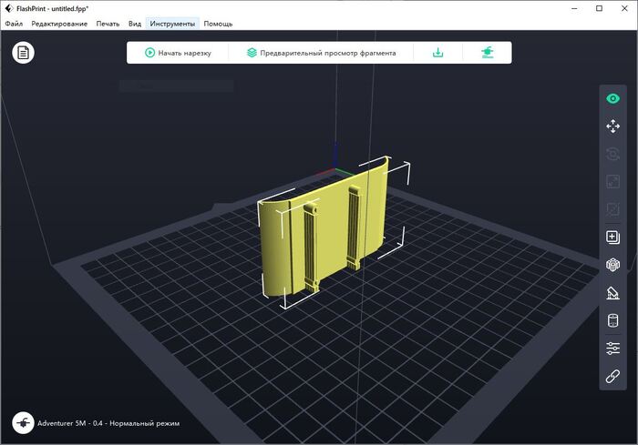Image resolution: width=638 pixels, height=445 pixels.
Task: Click the cylinder shape icon in sidebar
Action: (x=612, y=320)
